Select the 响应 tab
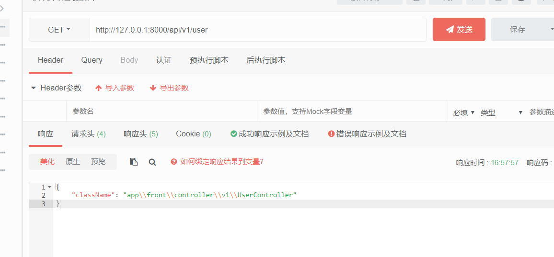 click(46, 134)
